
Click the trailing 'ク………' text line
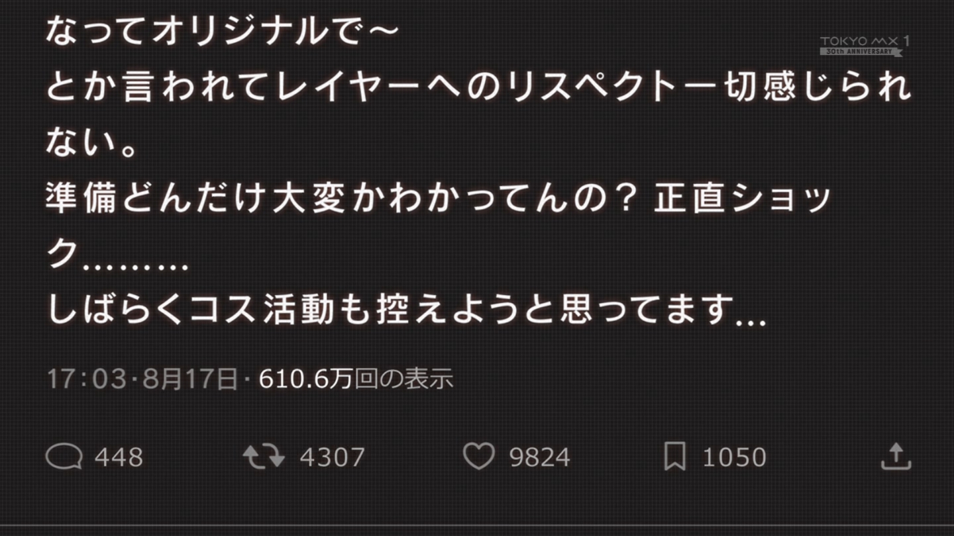pyautogui.click(x=117, y=254)
